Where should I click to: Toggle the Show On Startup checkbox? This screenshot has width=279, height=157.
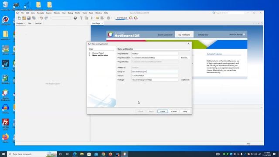point(244,34)
